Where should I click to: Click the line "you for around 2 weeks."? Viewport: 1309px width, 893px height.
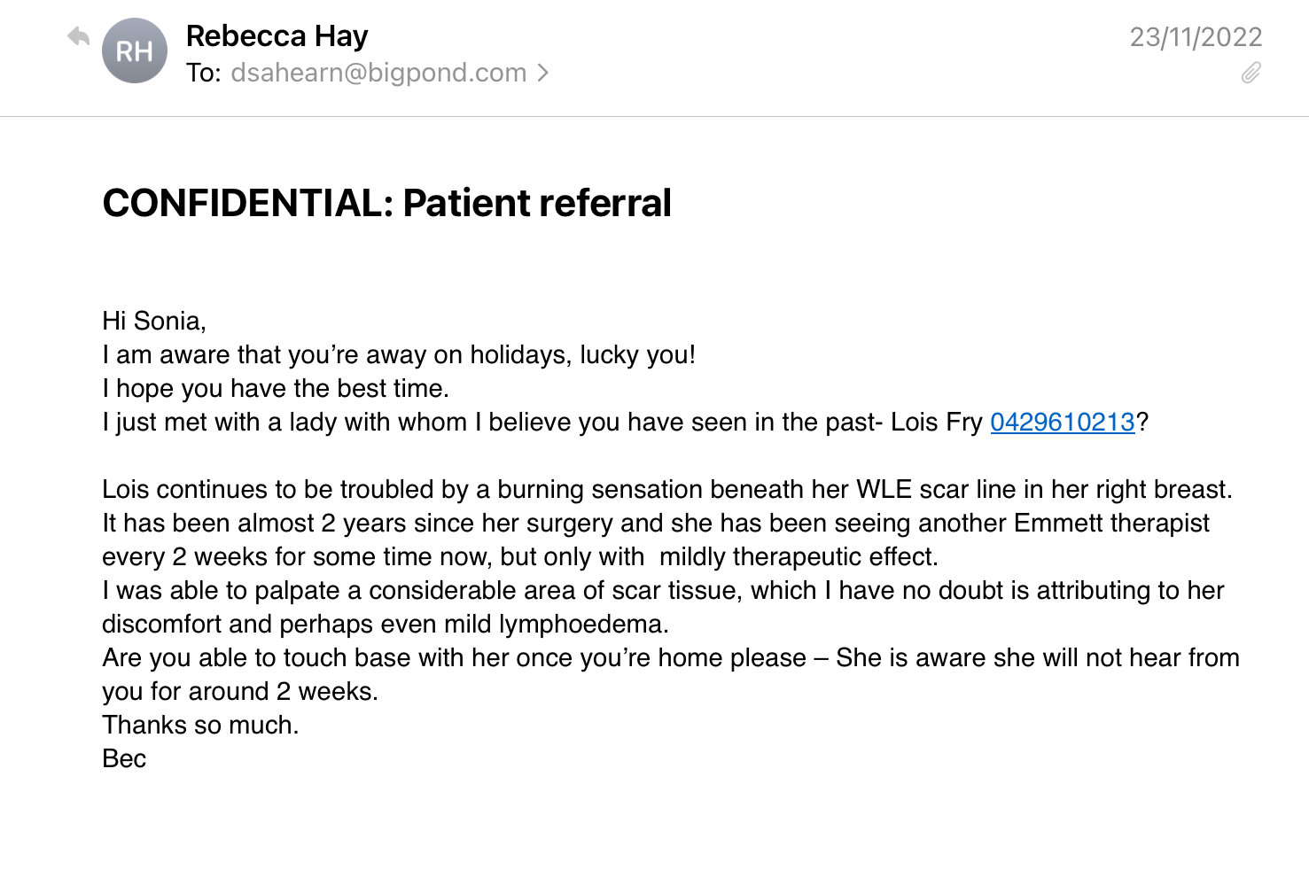[240, 692]
